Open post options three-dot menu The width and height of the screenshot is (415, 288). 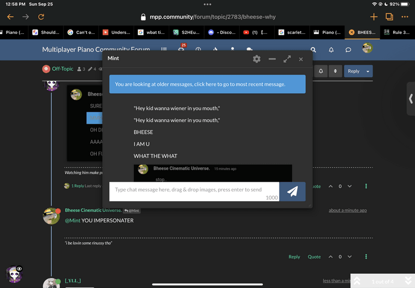pos(366,256)
